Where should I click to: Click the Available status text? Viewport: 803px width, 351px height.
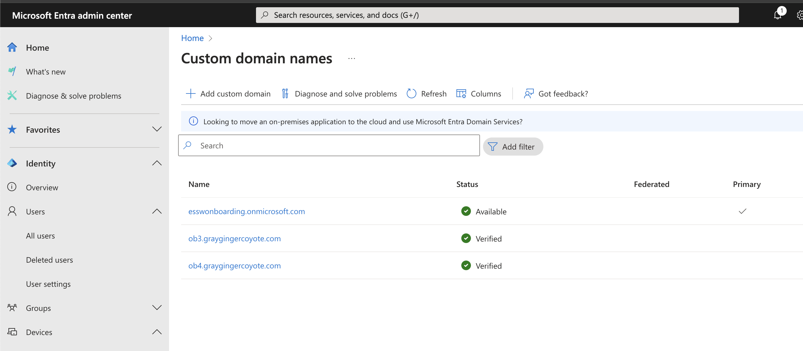[491, 211]
